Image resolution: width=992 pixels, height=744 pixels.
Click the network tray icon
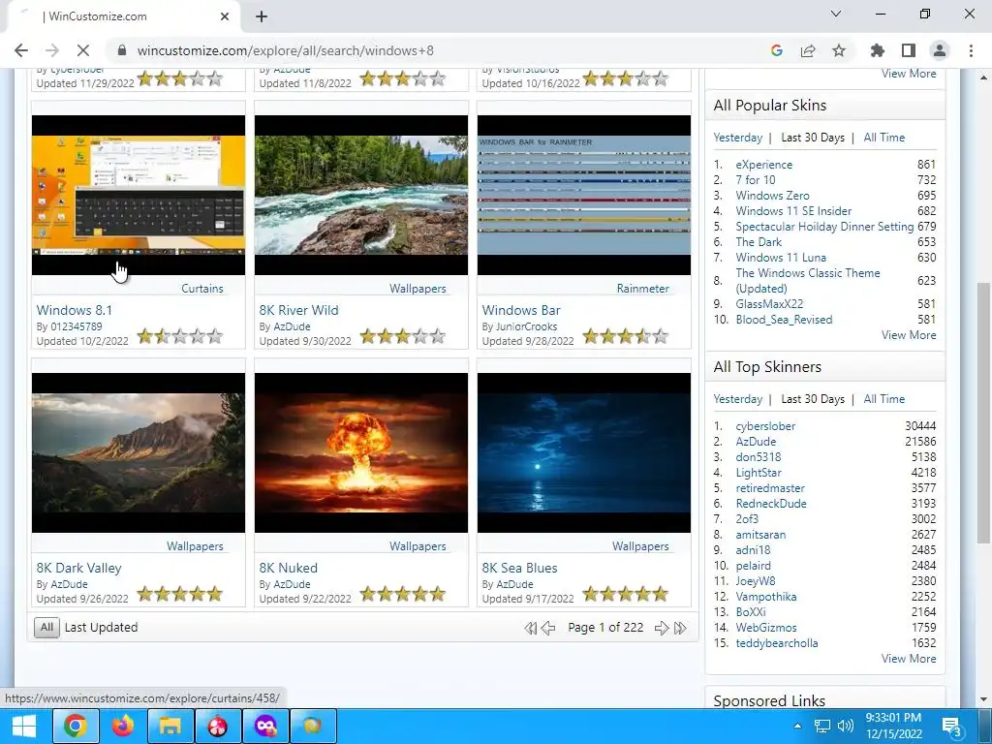[x=821, y=726]
